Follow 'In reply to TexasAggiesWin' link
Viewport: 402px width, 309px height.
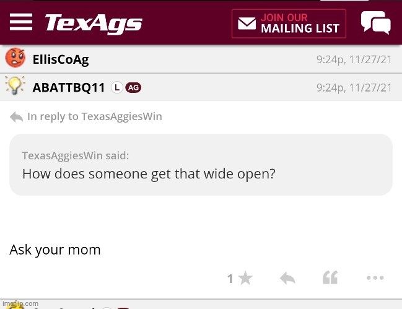95,116
